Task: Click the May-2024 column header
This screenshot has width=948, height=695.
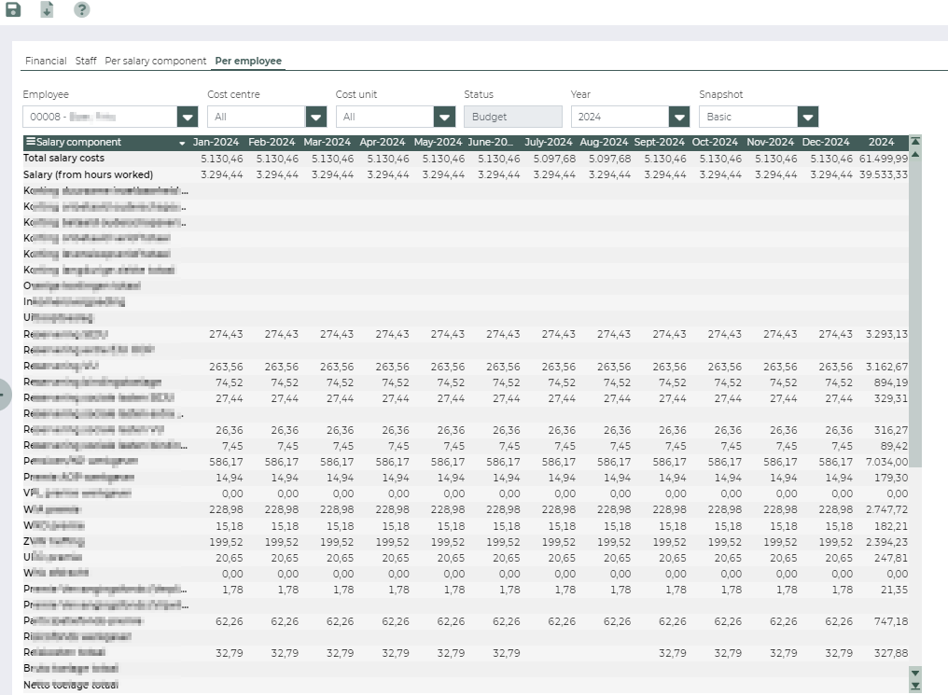Action: point(438,142)
